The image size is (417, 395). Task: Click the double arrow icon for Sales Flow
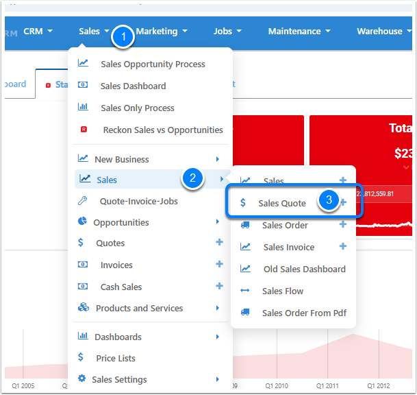(244, 291)
